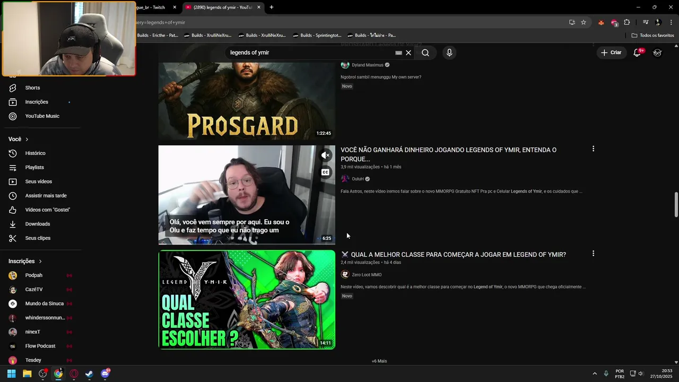Toggle mute on the OuluH video preview
Image resolution: width=679 pixels, height=382 pixels.
[x=326, y=155]
